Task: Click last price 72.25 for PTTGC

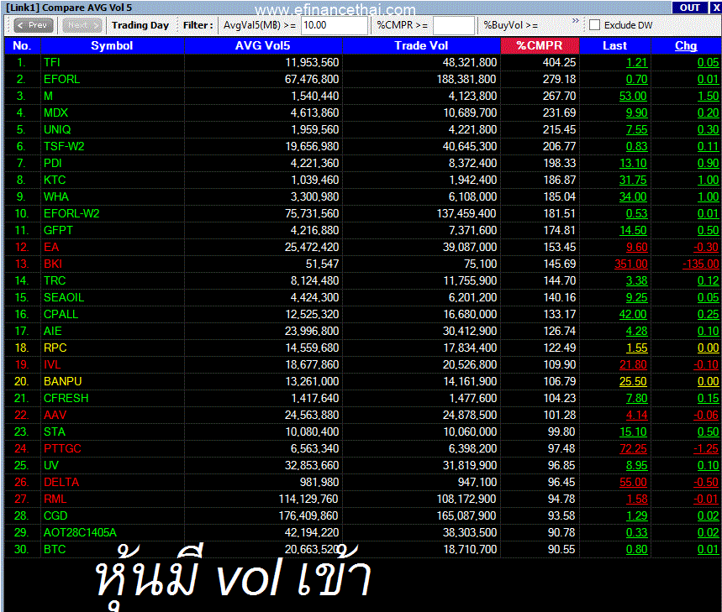Action: coord(633,448)
